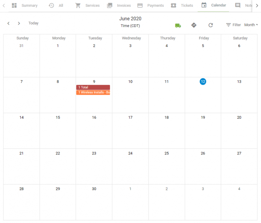Click the green truck dispatch icon
This screenshot has height=223, width=261.
pos(178,25)
